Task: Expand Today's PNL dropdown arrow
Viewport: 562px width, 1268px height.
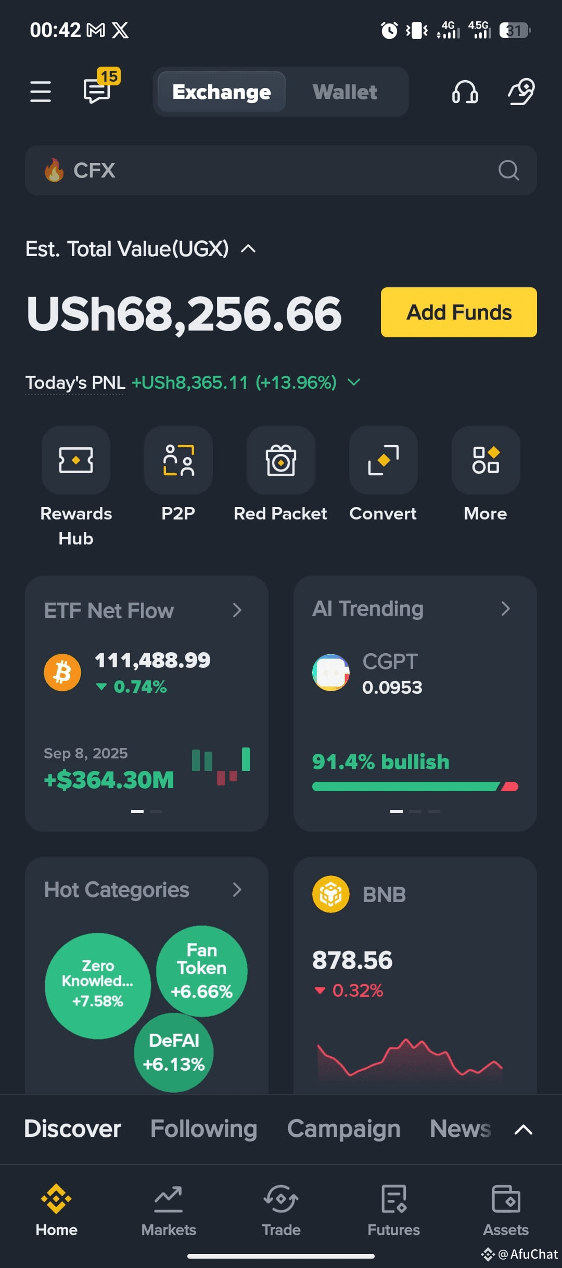Action: pyautogui.click(x=354, y=383)
